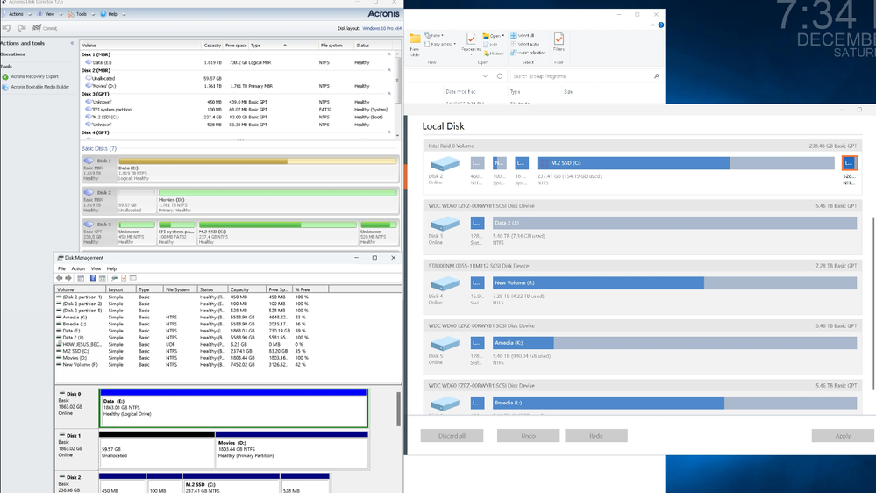The image size is (876, 493).
Task: Select Disk 0 Data (E:) partition in Disk Management
Action: (x=233, y=409)
